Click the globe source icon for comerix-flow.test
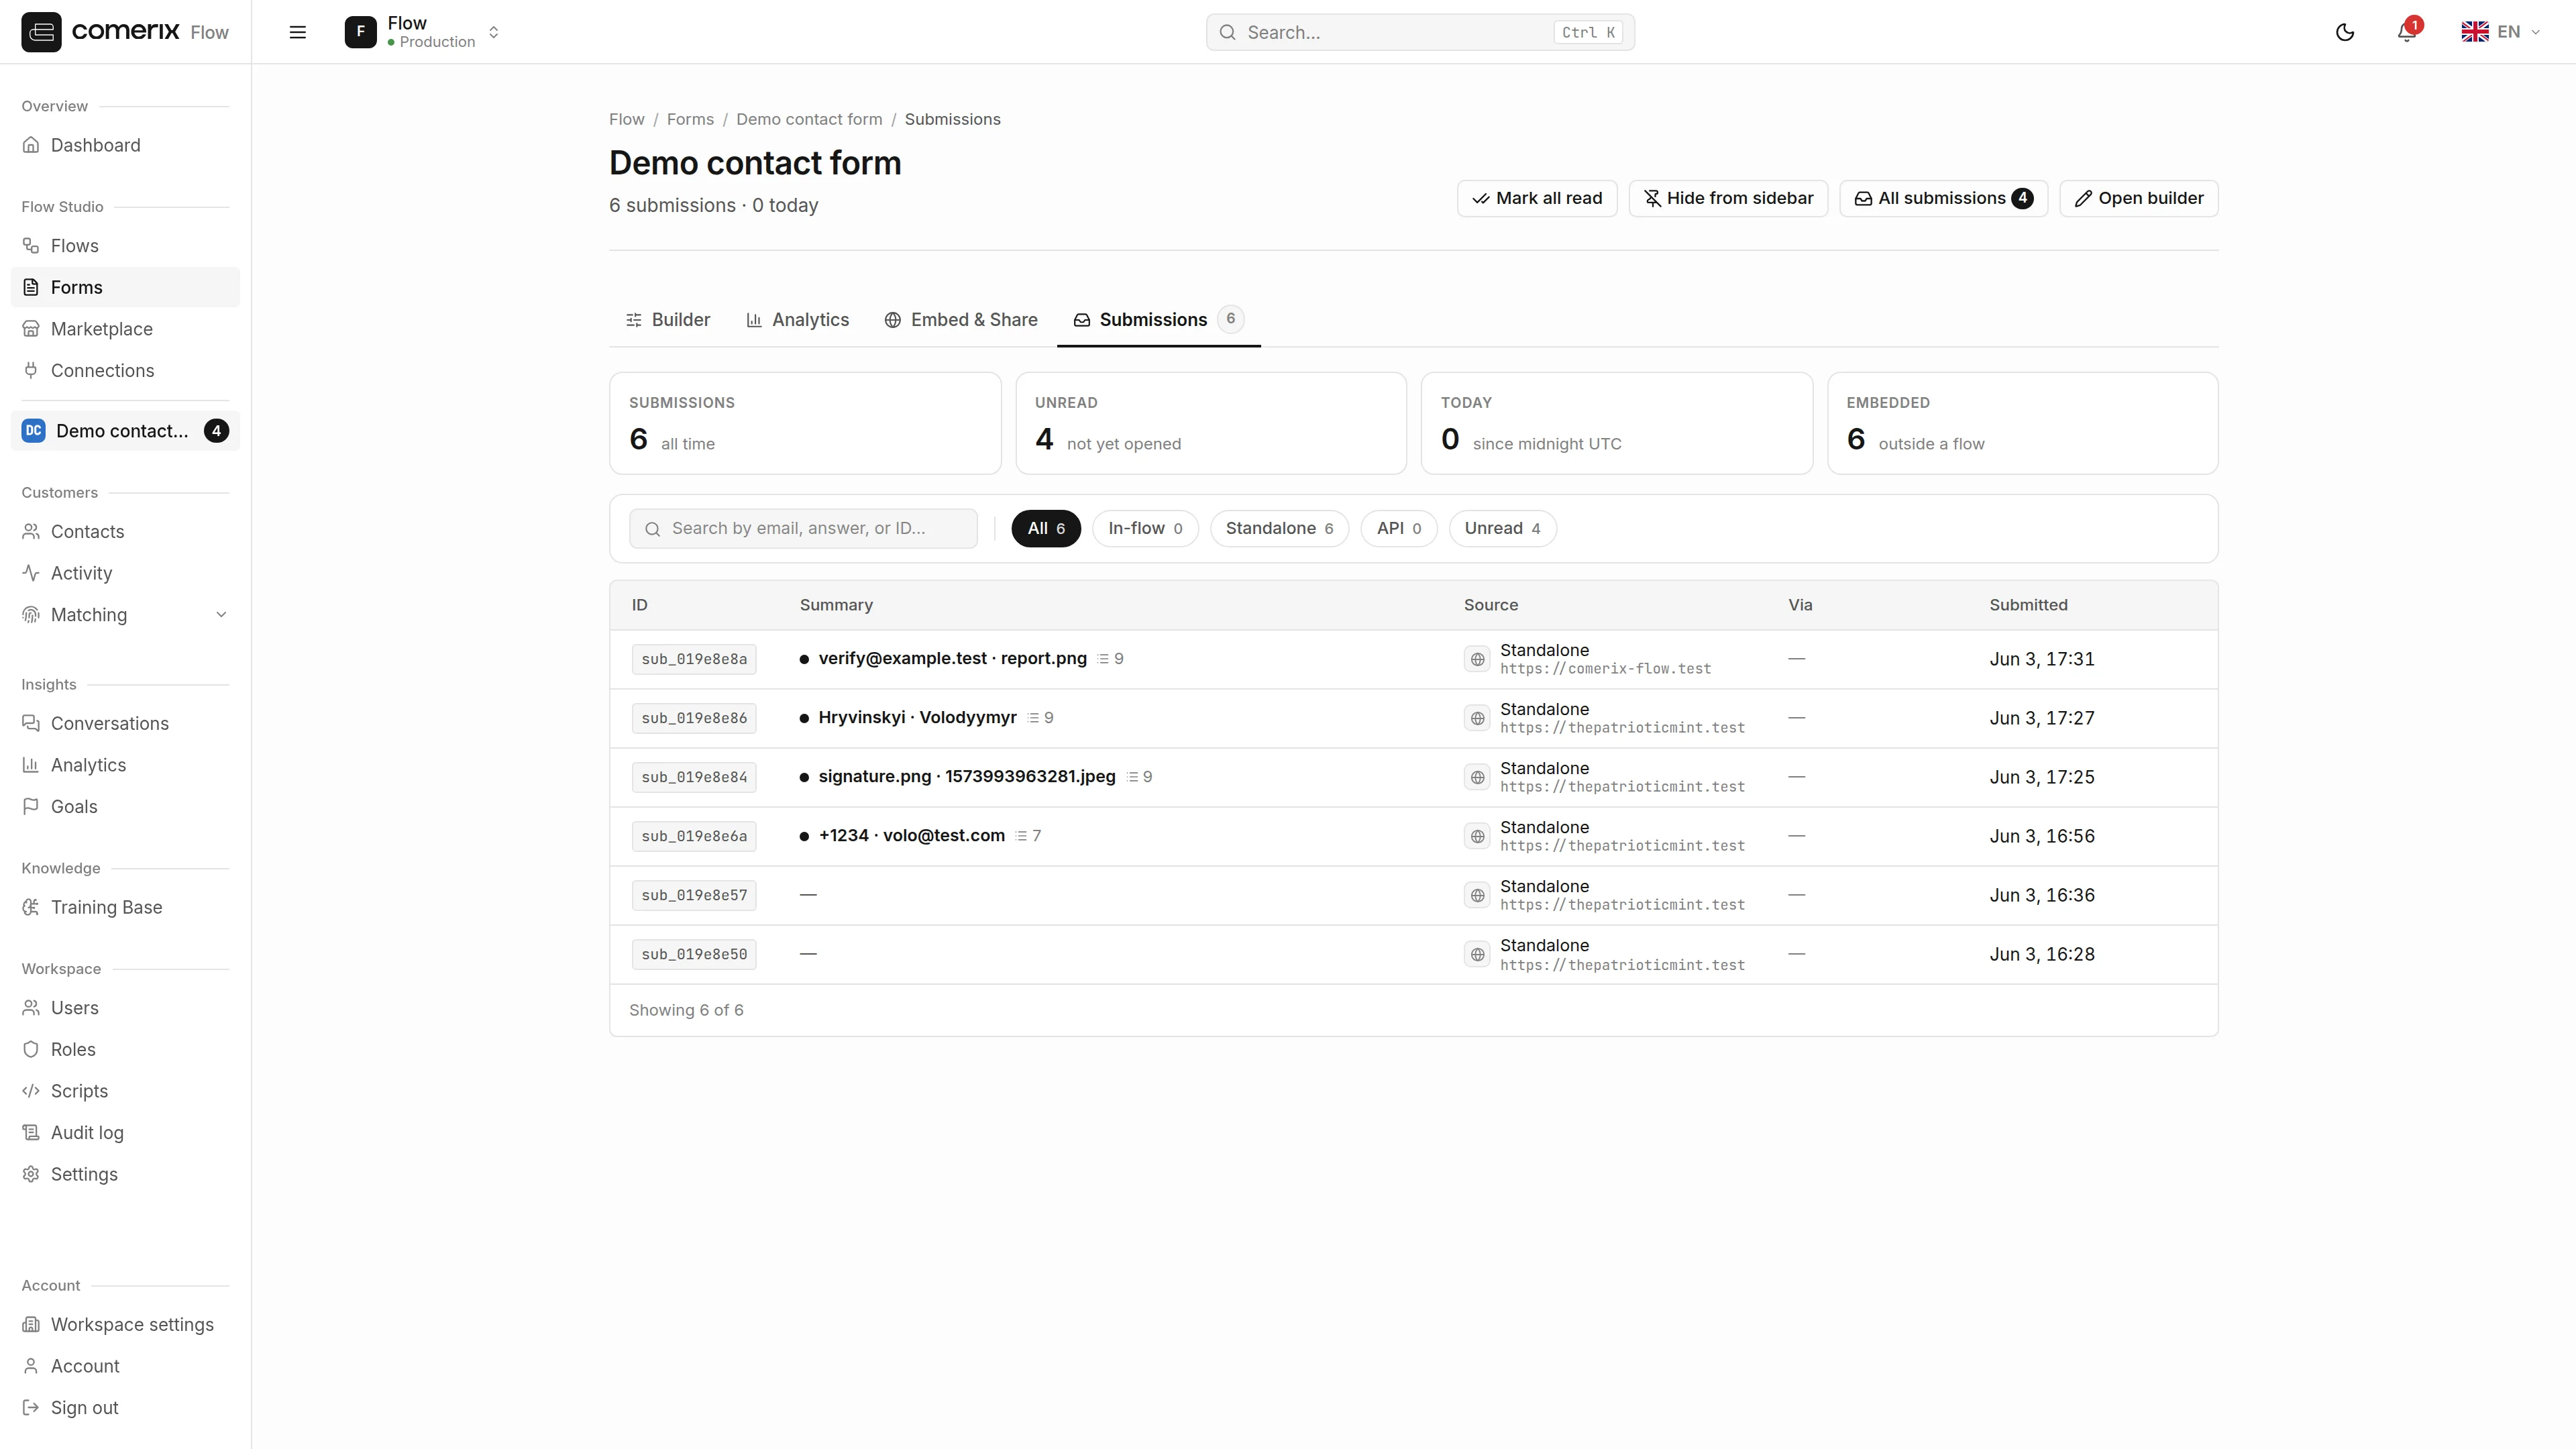2576x1449 pixels. point(1477,660)
